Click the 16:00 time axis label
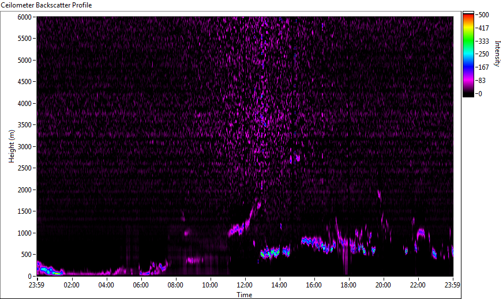Image resolution: width=503 pixels, height=299 pixels. coord(314,285)
